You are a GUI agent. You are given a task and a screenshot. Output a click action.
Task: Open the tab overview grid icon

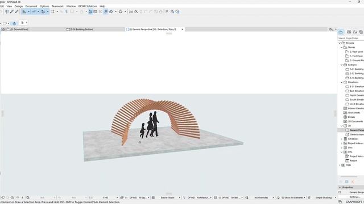click(3, 29)
